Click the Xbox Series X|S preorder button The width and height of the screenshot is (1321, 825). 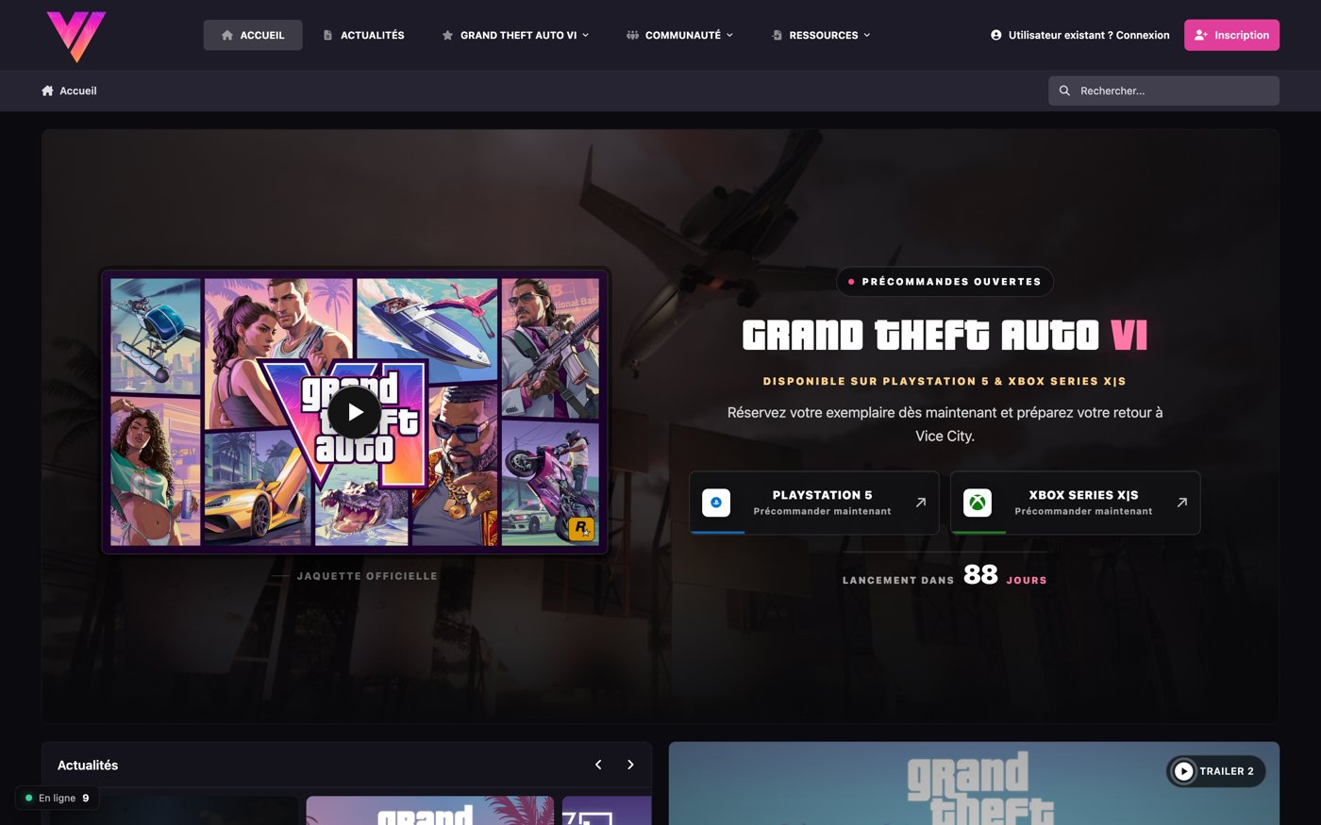(x=1076, y=503)
